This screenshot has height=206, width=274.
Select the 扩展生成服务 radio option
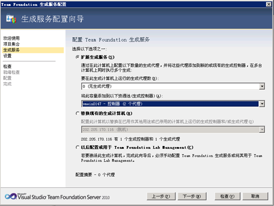pyautogui.click(x=78, y=57)
